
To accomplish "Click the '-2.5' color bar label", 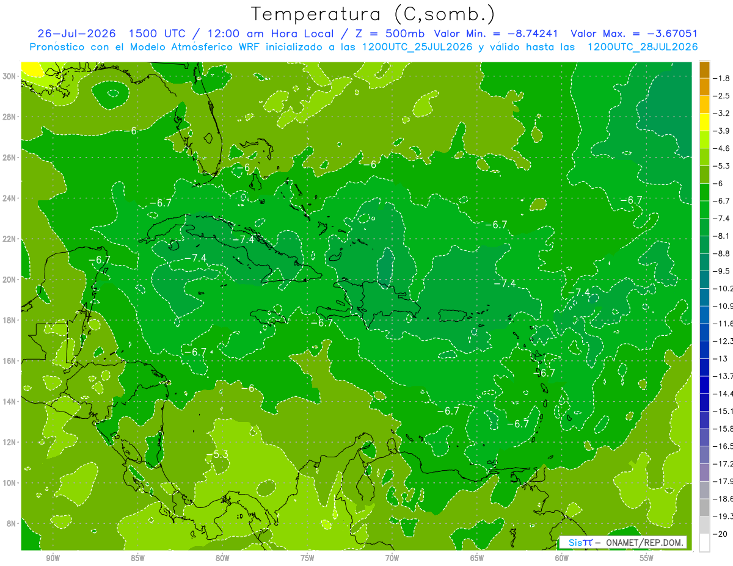I will tap(721, 96).
